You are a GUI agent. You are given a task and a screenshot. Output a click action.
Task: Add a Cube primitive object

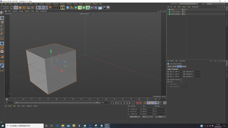68,7
